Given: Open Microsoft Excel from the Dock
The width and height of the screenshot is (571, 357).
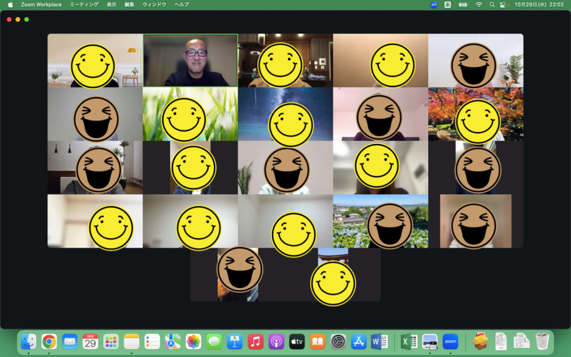Looking at the screenshot, I should pyautogui.click(x=409, y=341).
